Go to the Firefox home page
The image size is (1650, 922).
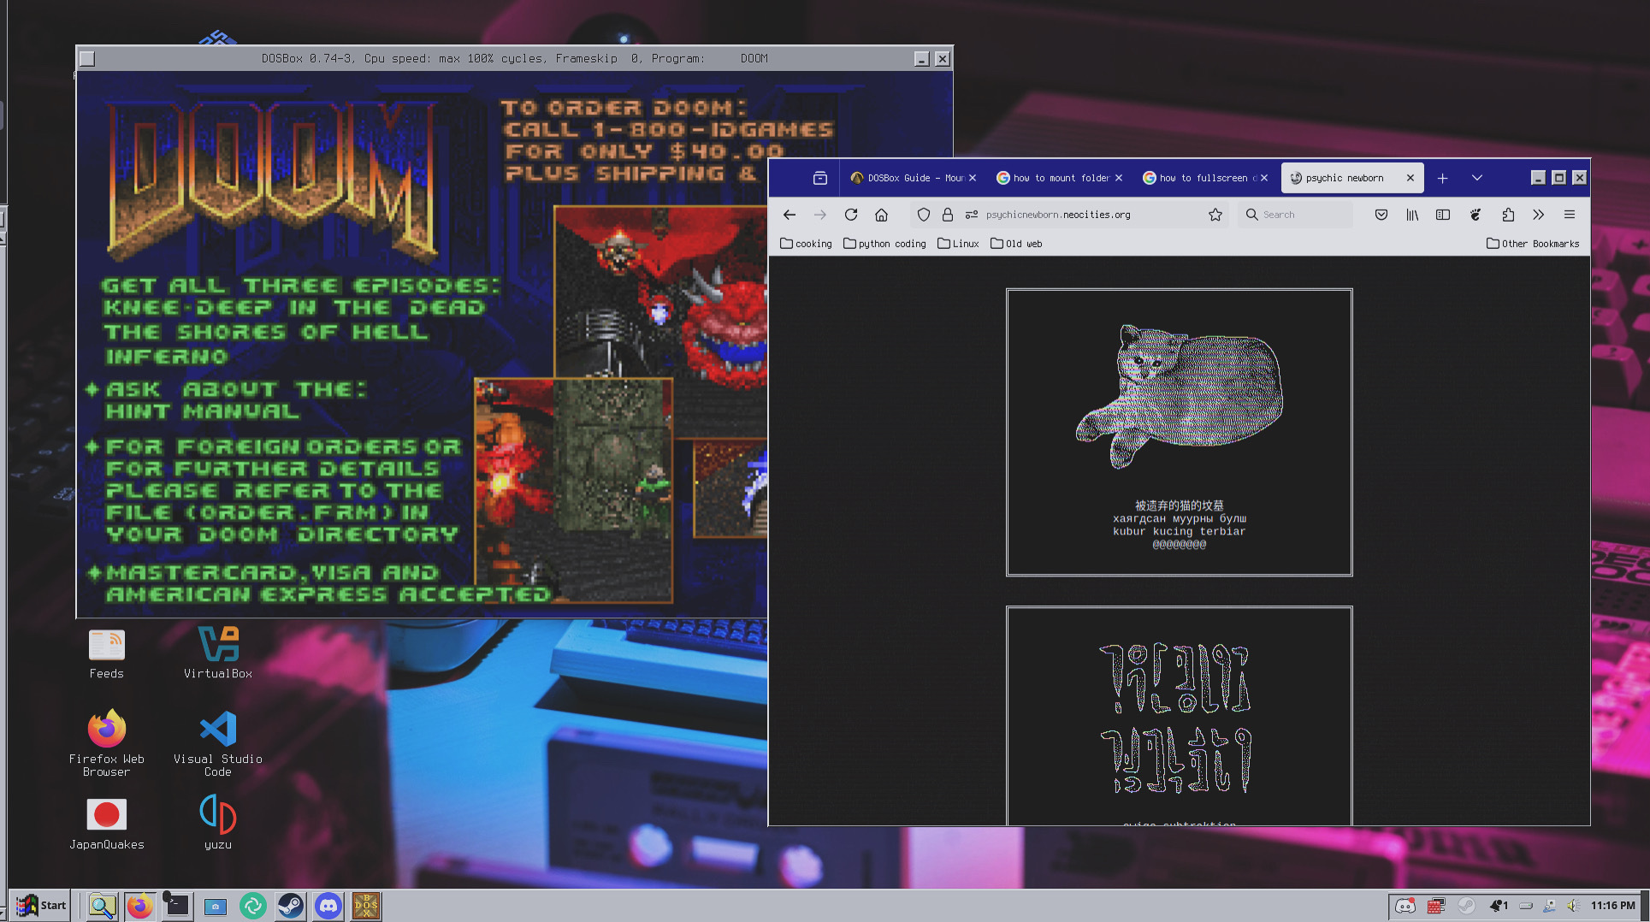[x=881, y=215]
